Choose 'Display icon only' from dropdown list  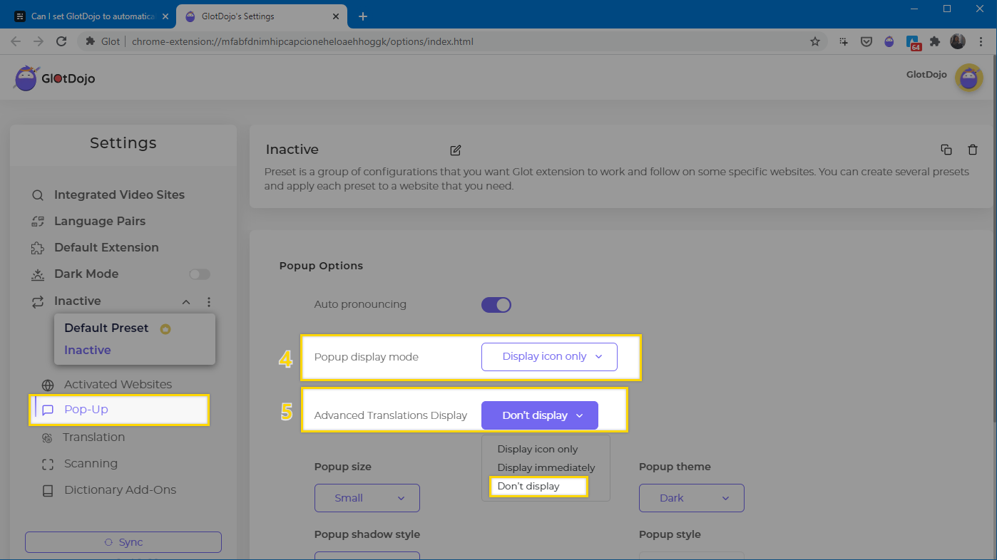click(538, 450)
